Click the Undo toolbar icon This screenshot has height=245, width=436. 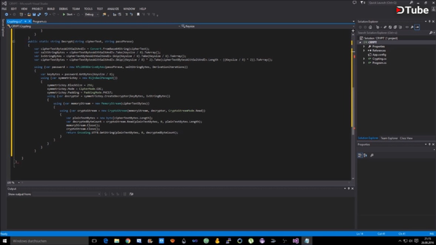46,14
